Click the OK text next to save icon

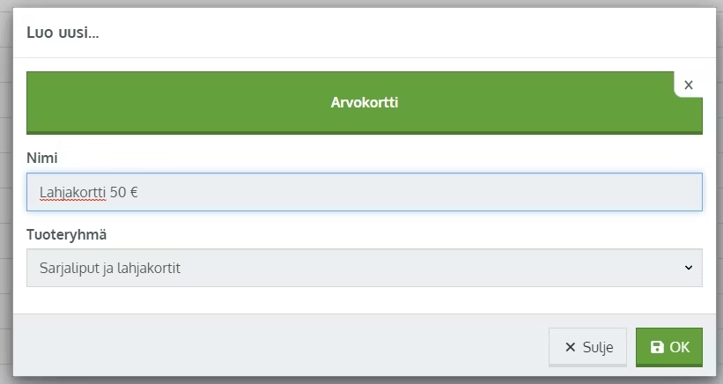(680, 347)
